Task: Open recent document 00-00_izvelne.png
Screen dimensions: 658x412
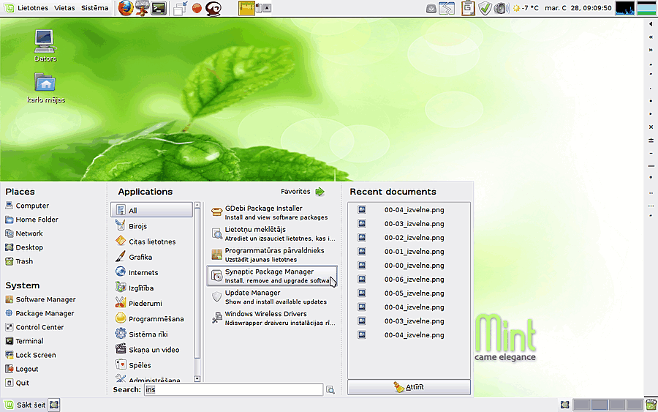Action: 409,266
